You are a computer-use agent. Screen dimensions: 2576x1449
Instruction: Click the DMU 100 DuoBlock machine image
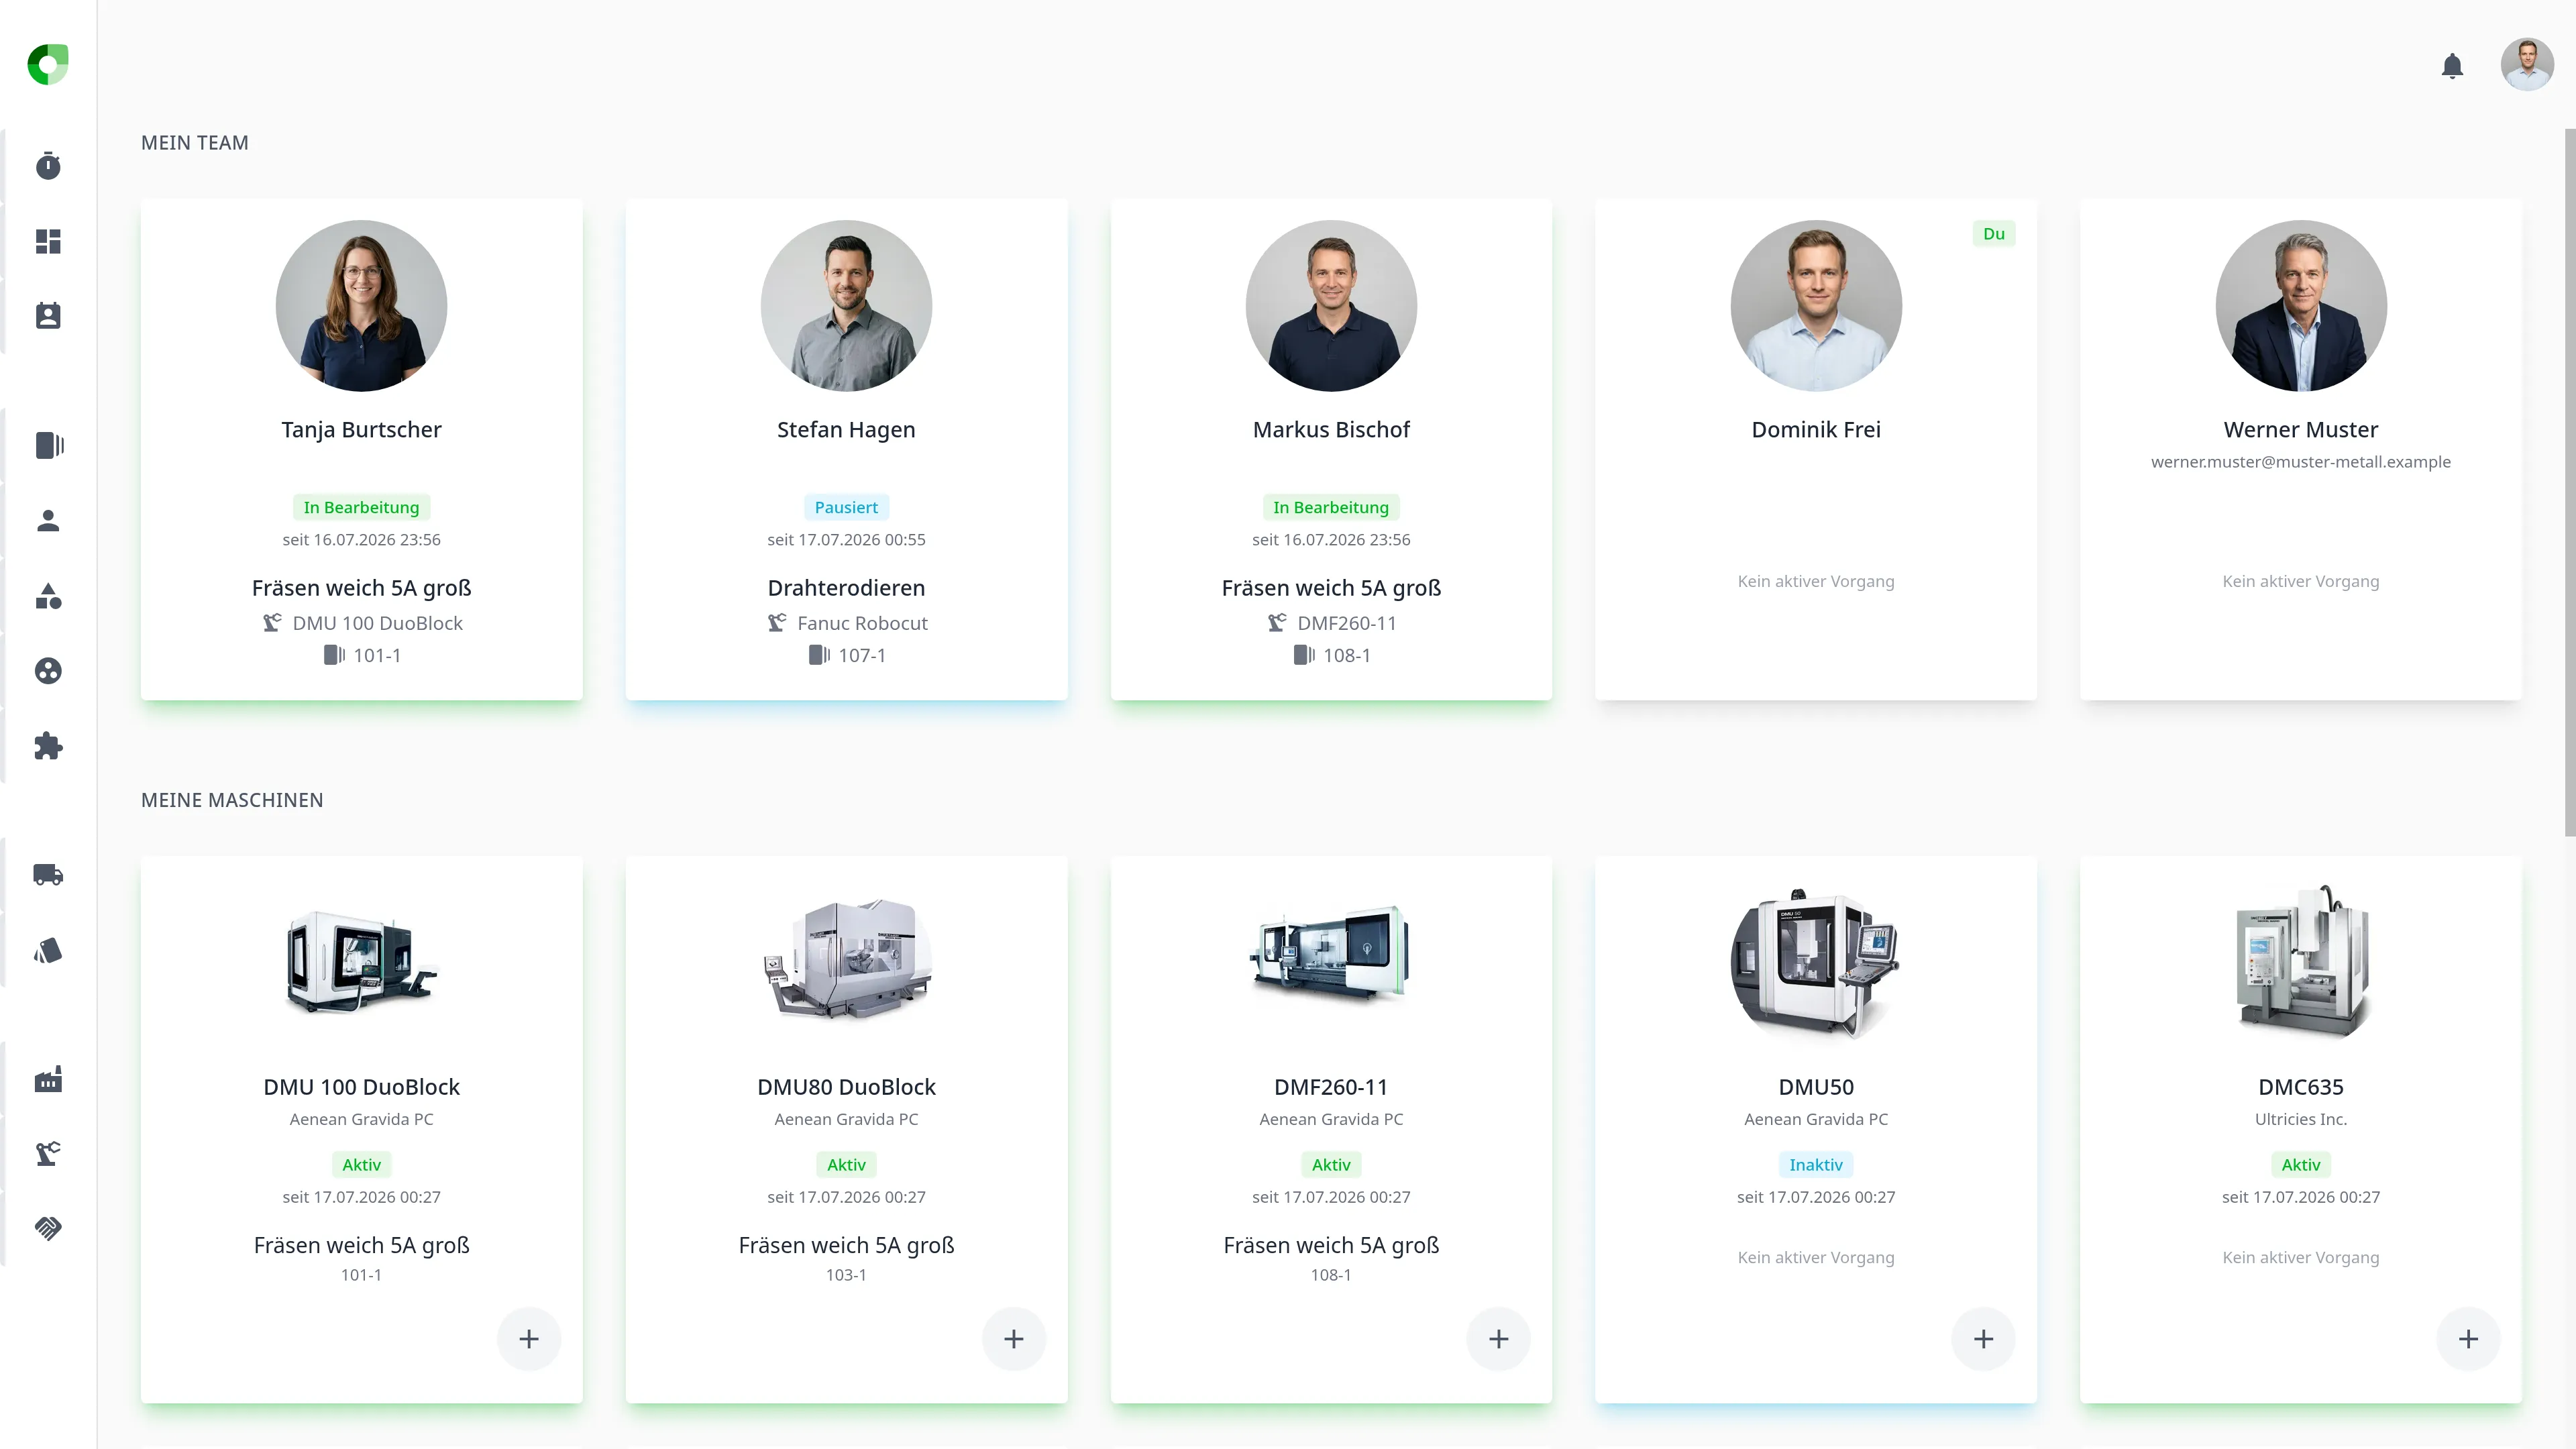point(361,963)
